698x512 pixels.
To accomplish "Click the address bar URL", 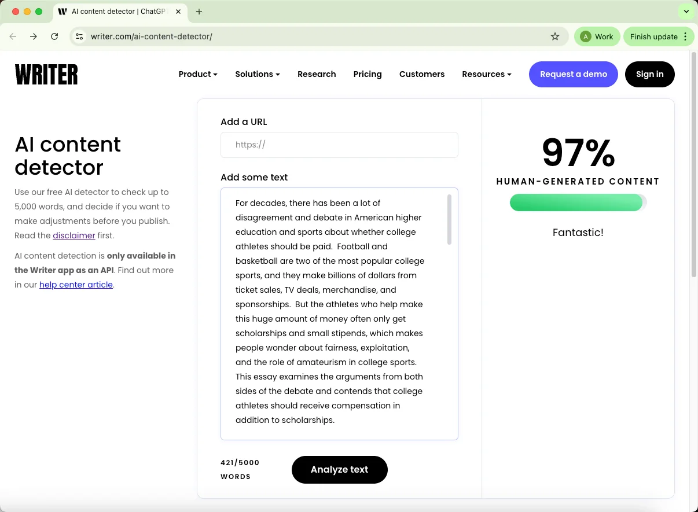I will tap(152, 36).
